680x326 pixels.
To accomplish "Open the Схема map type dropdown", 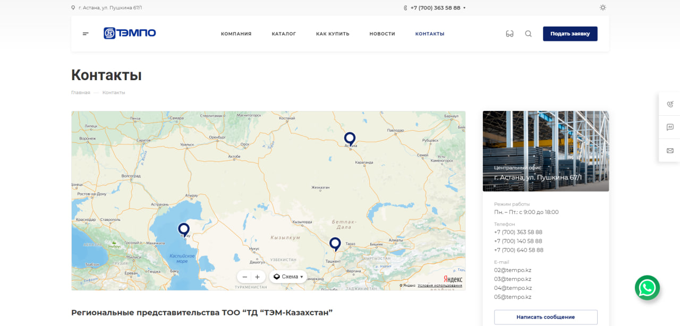I will pos(288,277).
